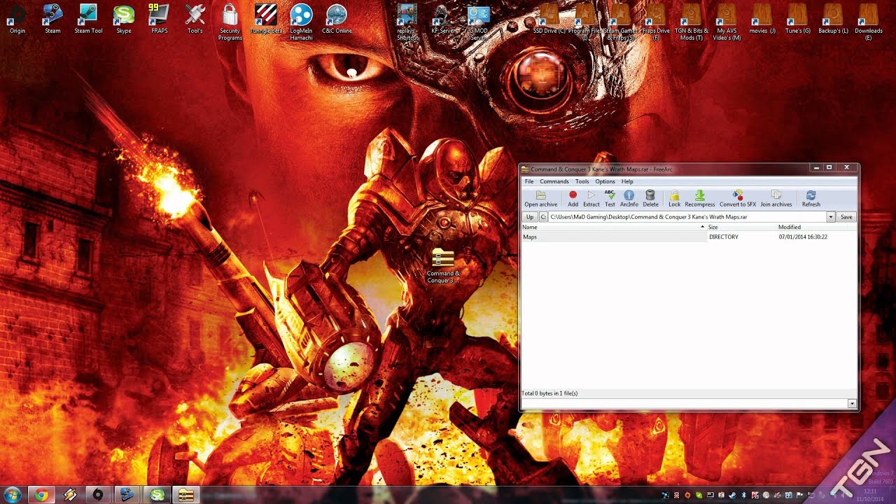
Task: Click the Delete trash icon
Action: point(650,199)
